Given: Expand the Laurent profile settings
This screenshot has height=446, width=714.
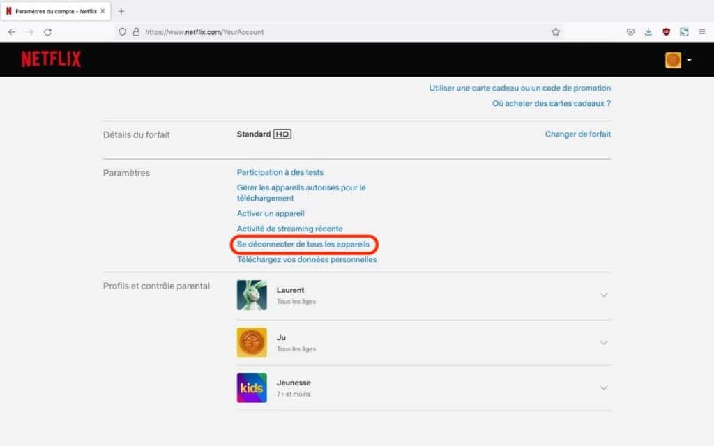Looking at the screenshot, I should coord(604,295).
